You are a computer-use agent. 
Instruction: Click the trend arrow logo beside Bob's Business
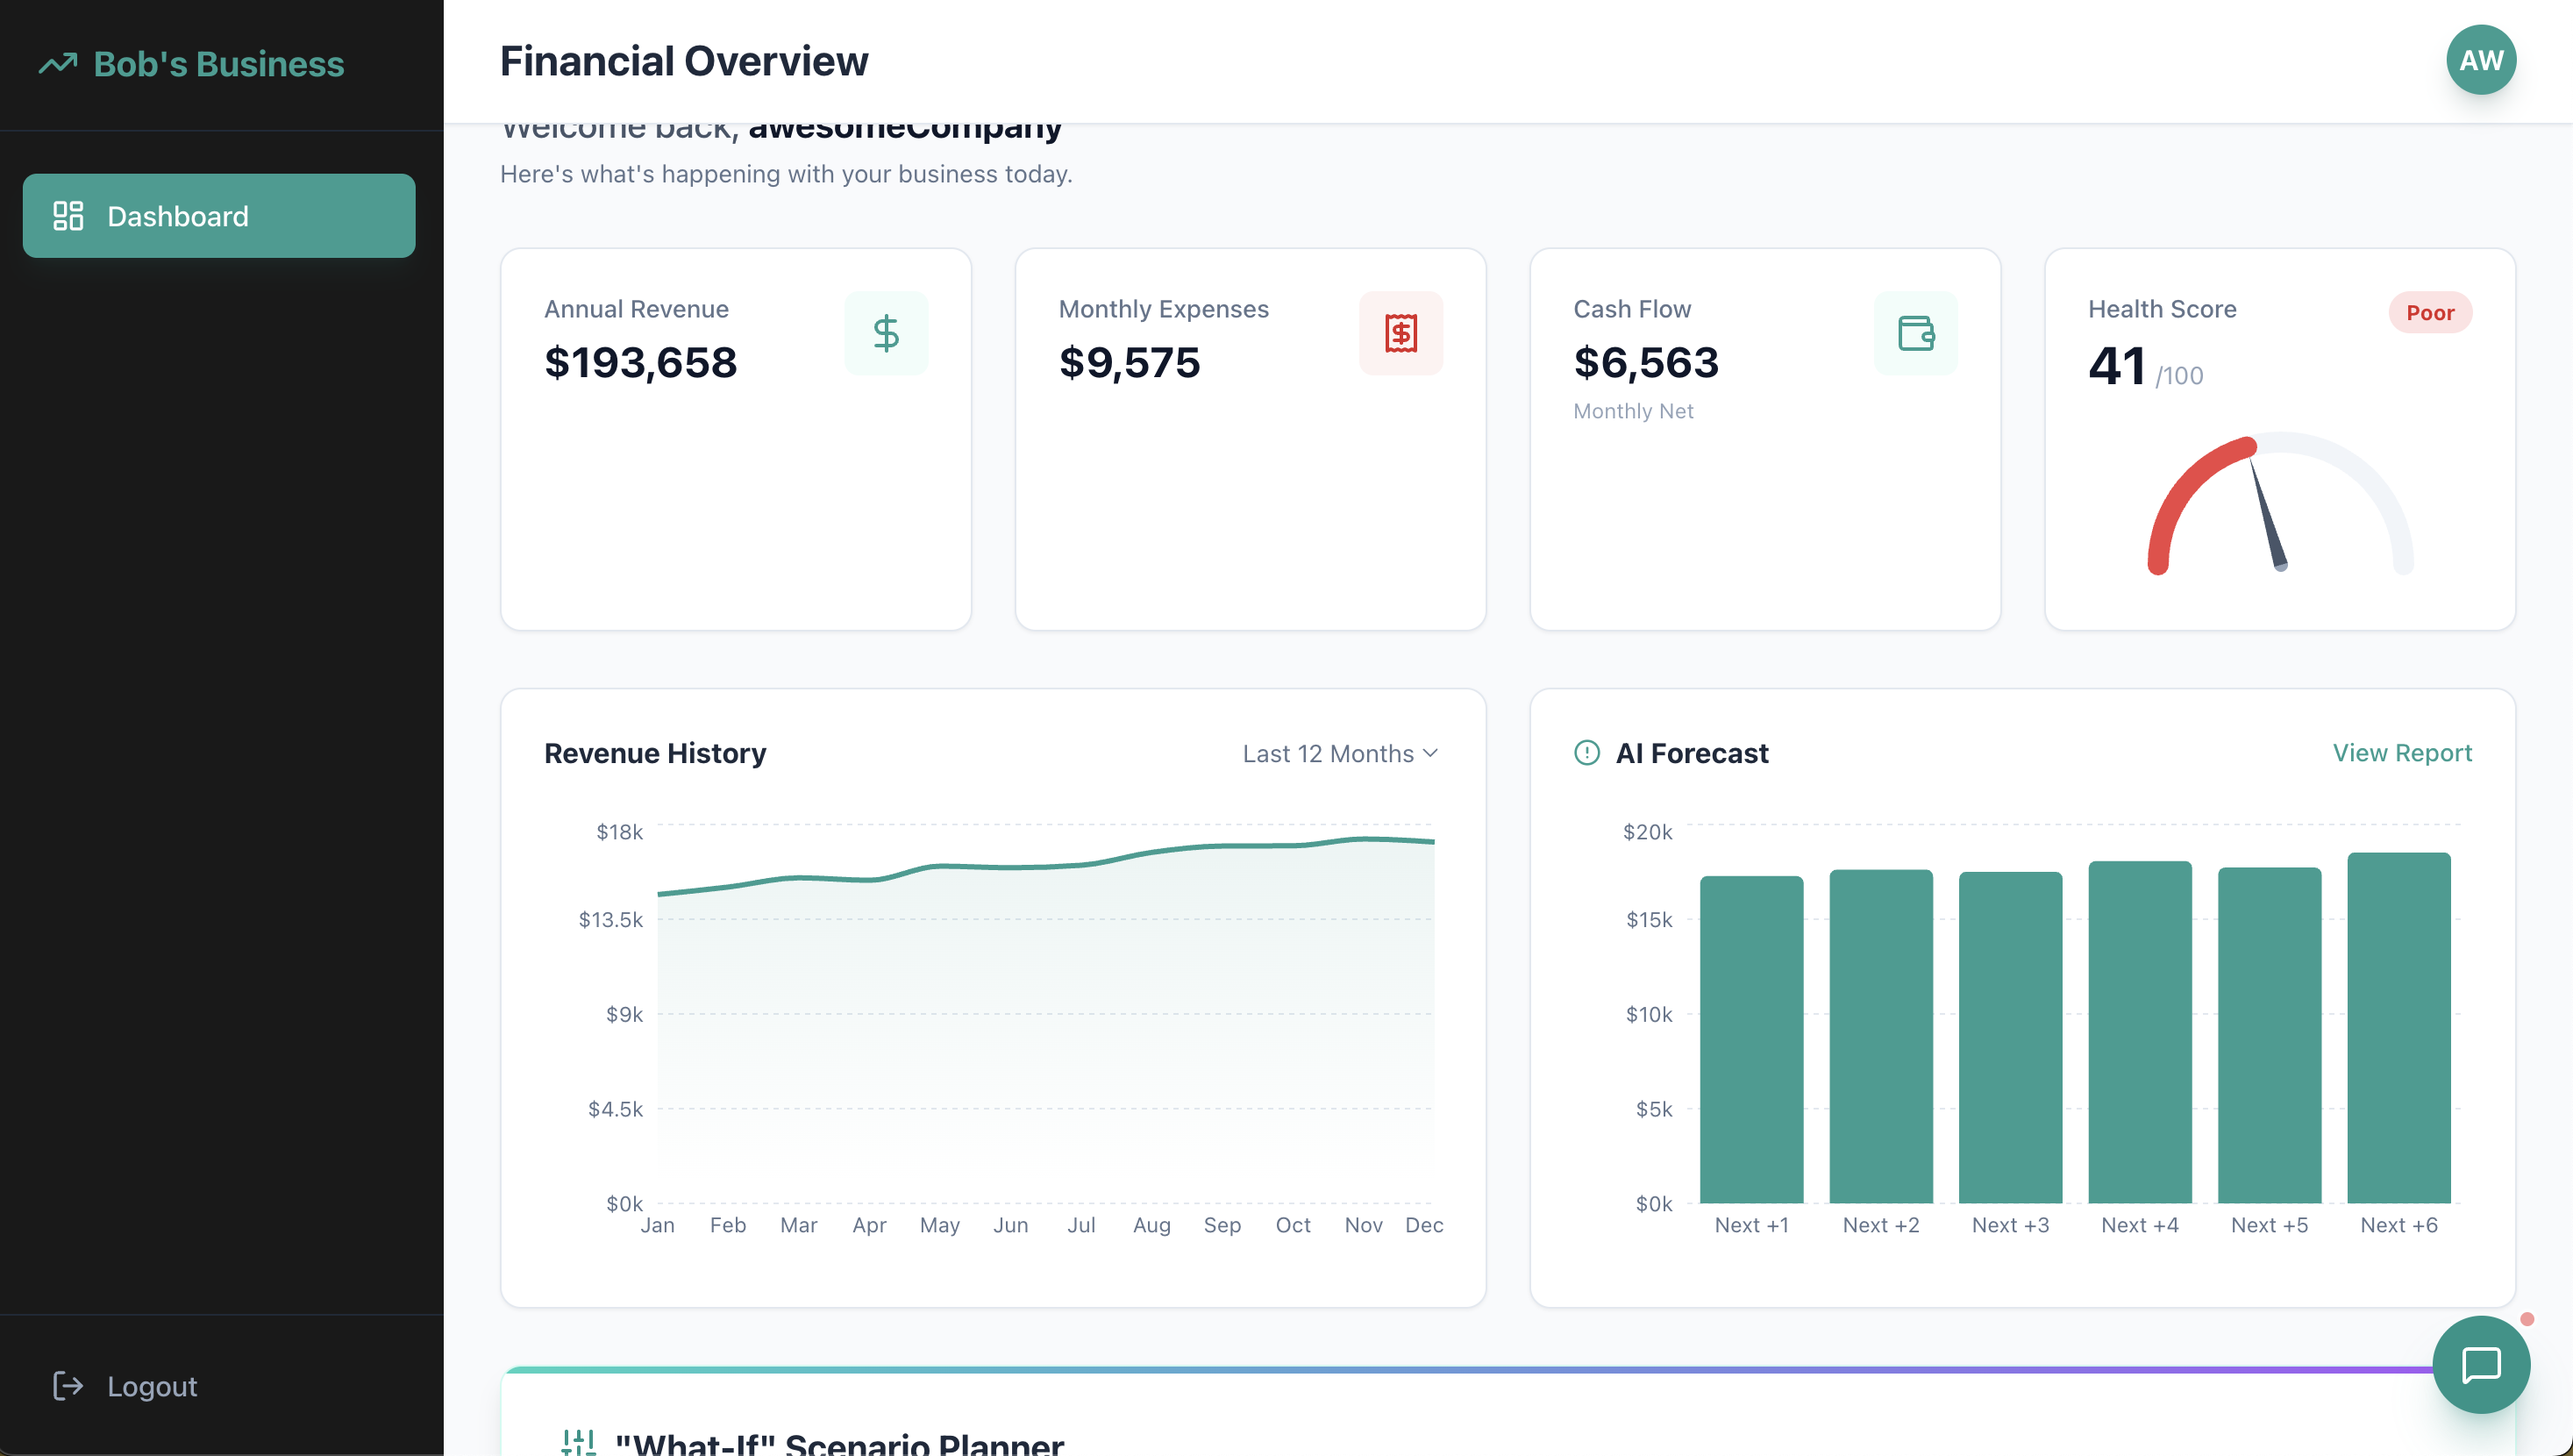coord(58,62)
